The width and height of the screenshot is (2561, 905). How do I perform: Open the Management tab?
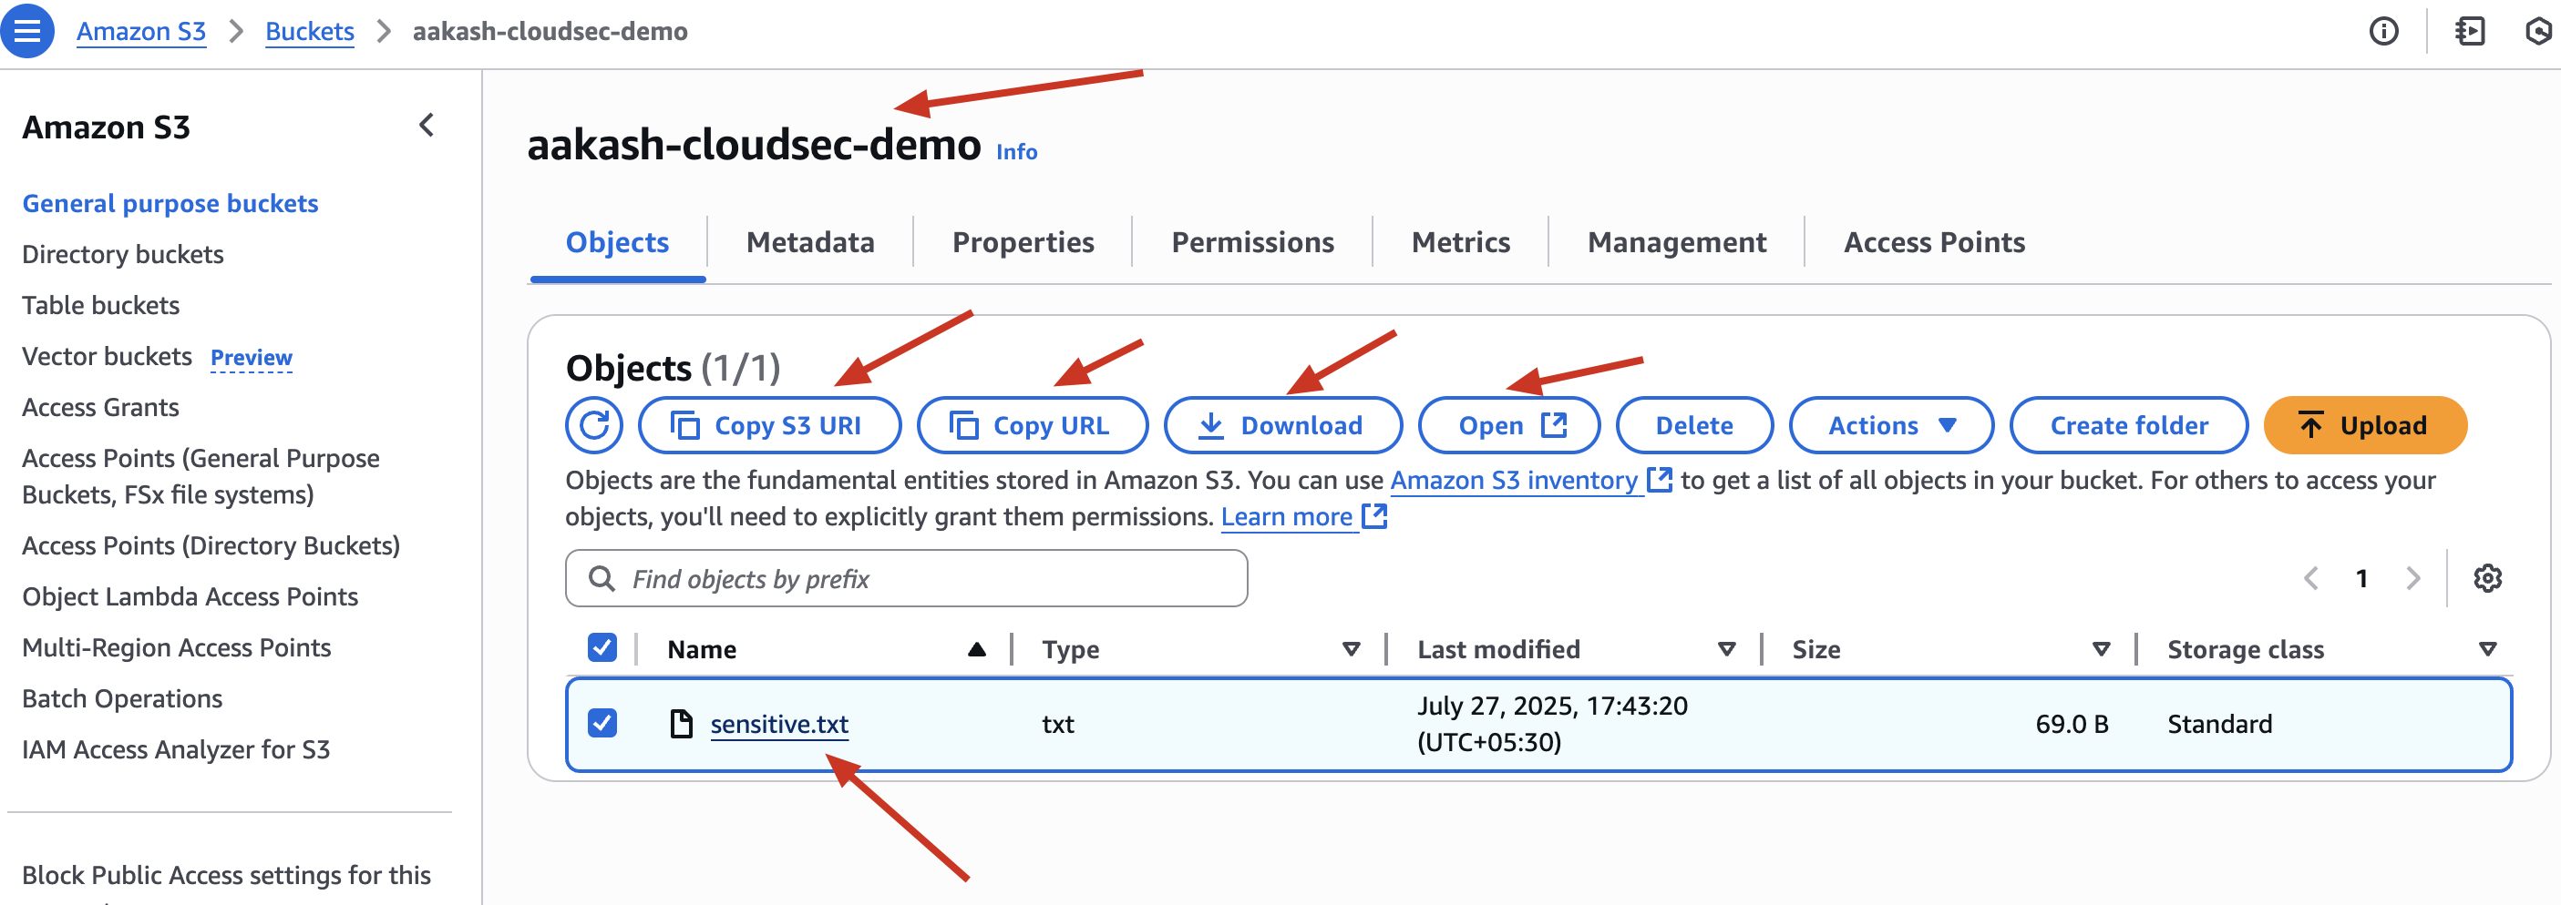click(x=1676, y=242)
